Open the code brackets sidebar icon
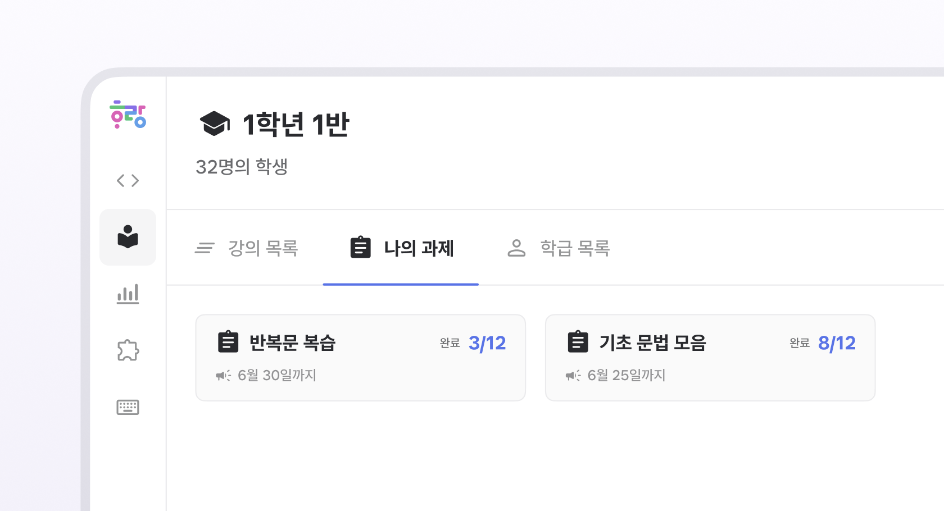Image resolution: width=944 pixels, height=511 pixels. click(128, 181)
